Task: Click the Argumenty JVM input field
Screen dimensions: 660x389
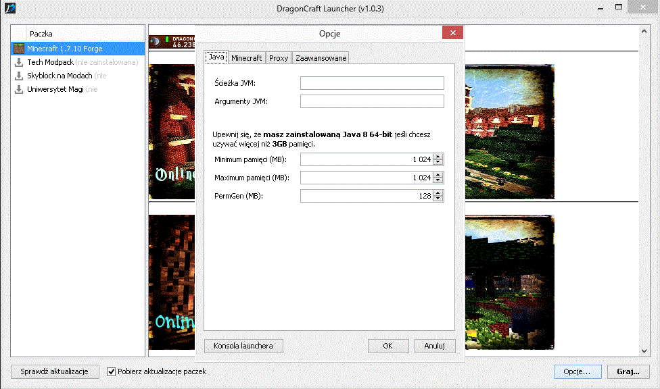Action: click(372, 101)
